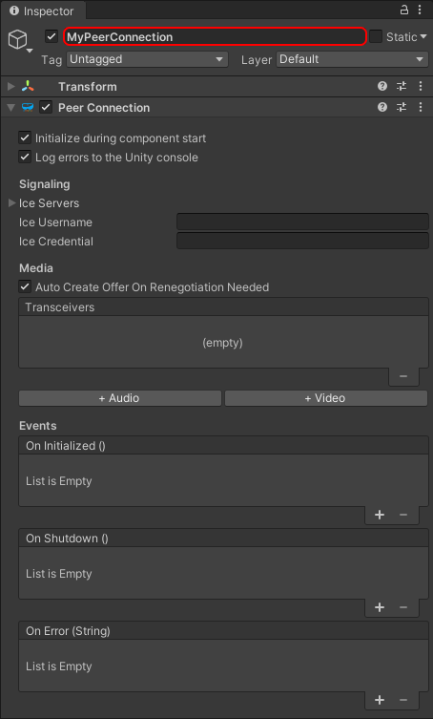This screenshot has height=719, width=433.
Task: Open Peer Connection component kebab menu
Action: [x=421, y=107]
